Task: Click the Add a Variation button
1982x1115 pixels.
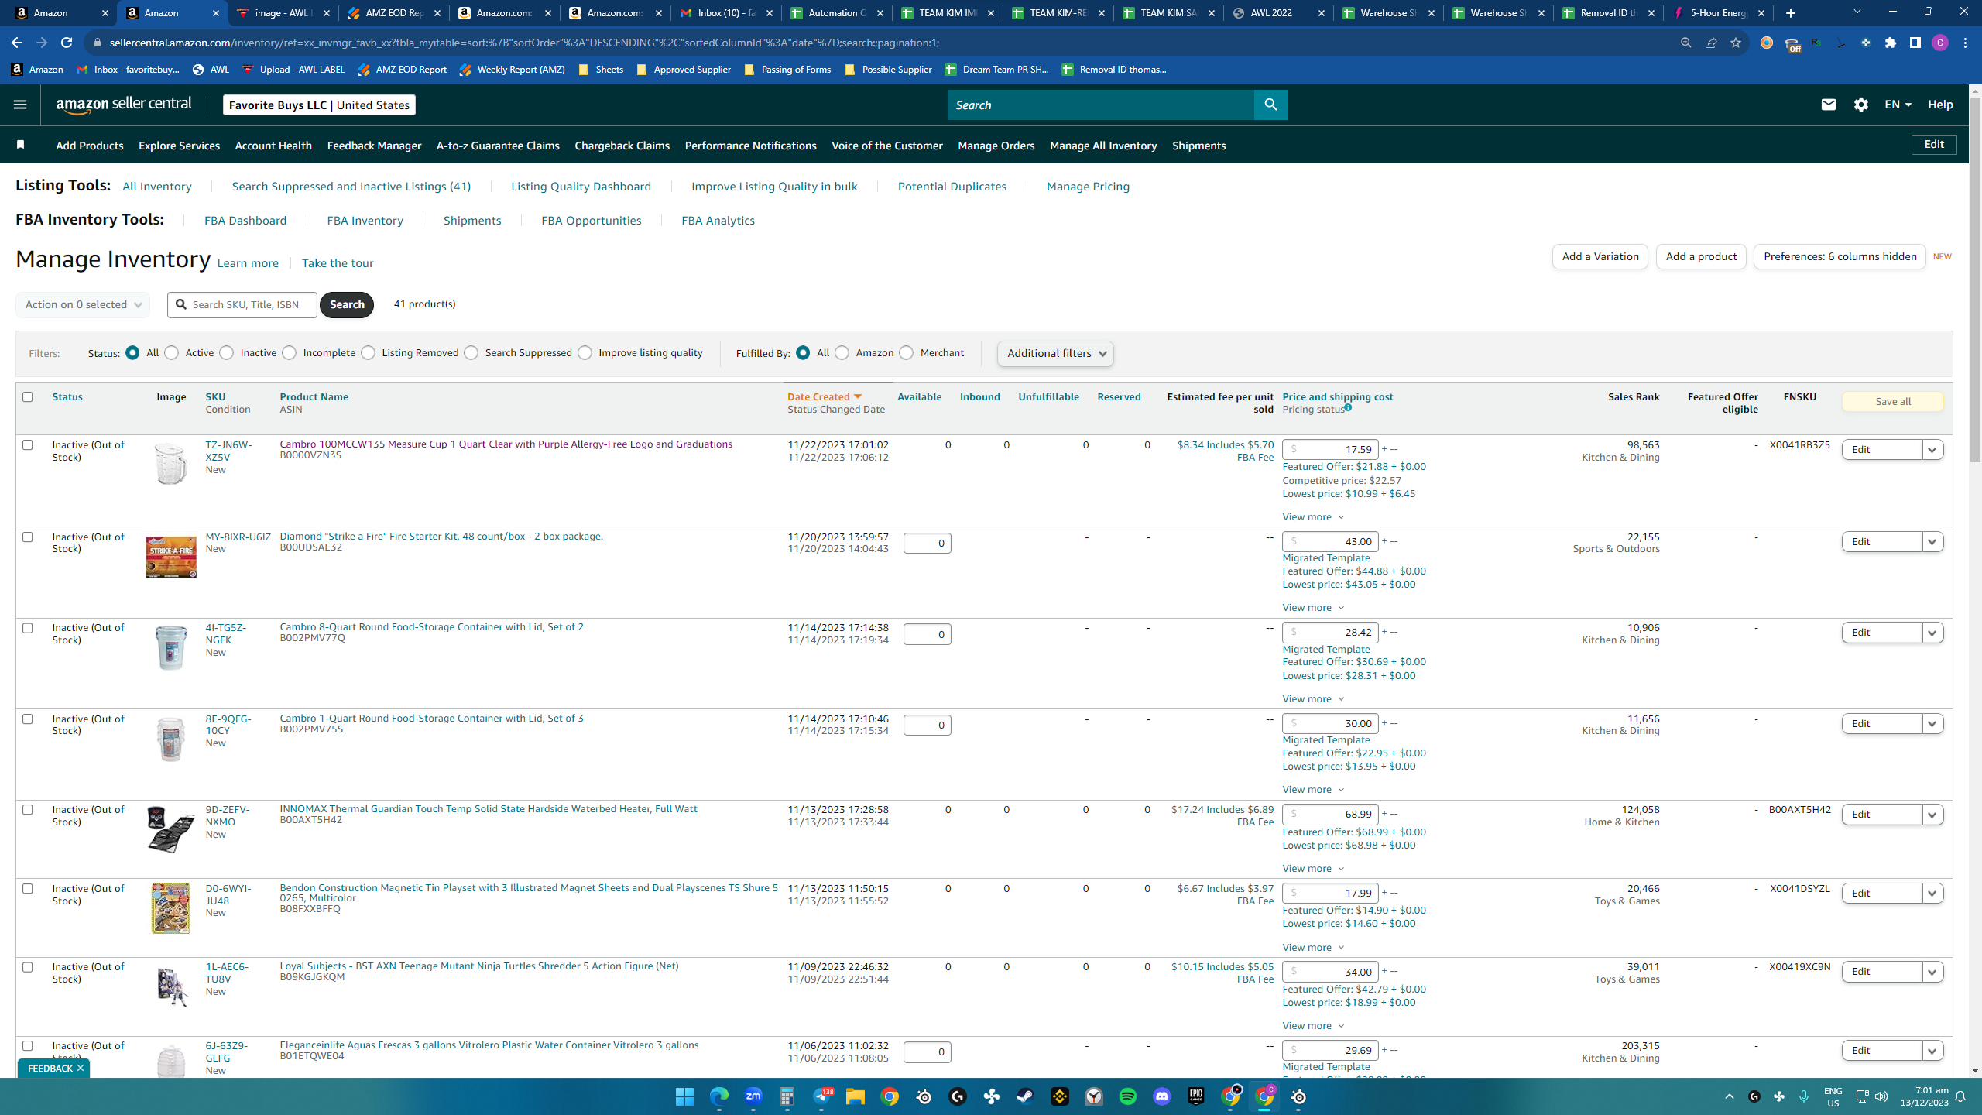Action: coord(1600,256)
